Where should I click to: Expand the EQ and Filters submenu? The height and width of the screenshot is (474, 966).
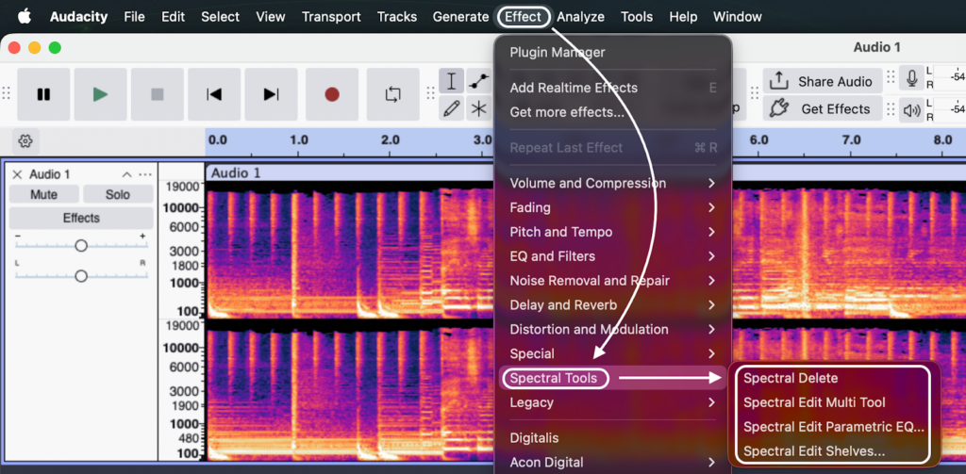click(552, 256)
